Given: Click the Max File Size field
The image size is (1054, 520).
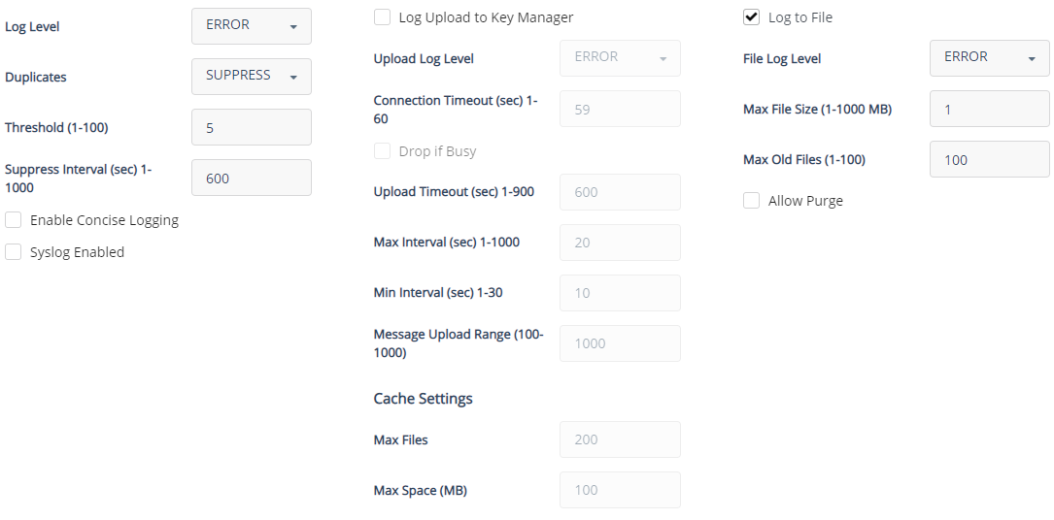Looking at the screenshot, I should pos(989,109).
